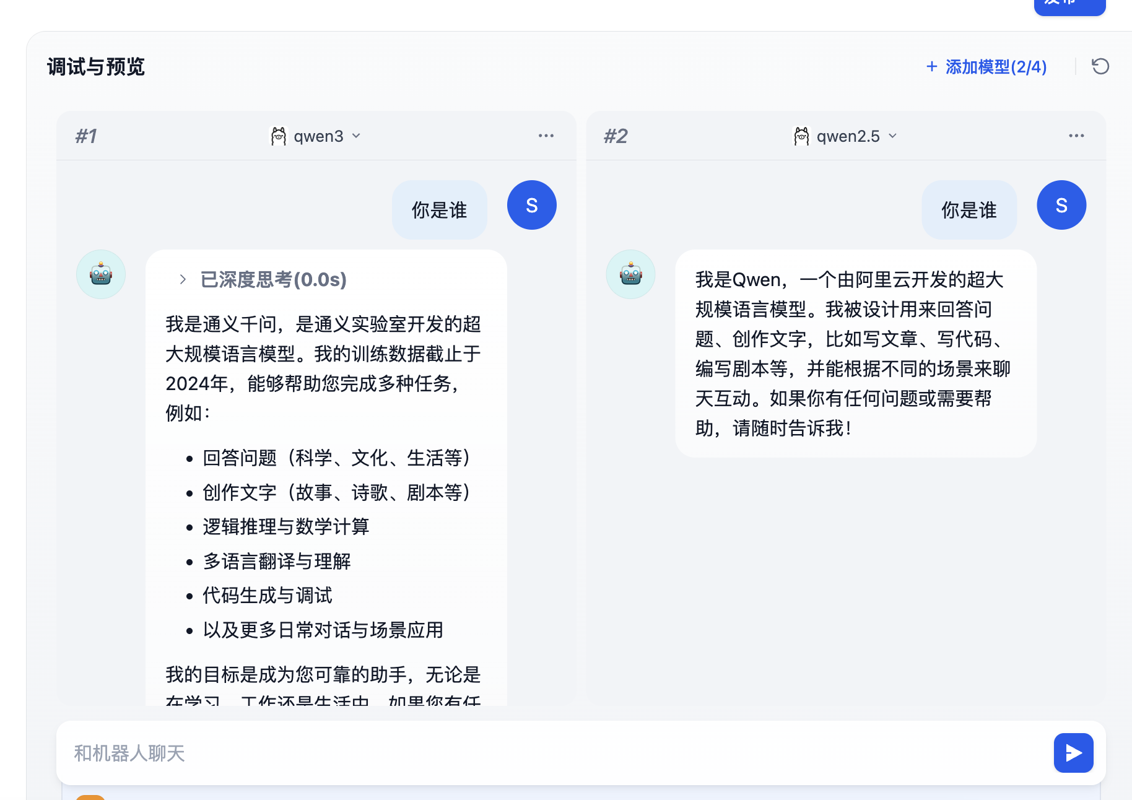
Task: Open the three-dot menu for panel #1
Action: tap(546, 136)
